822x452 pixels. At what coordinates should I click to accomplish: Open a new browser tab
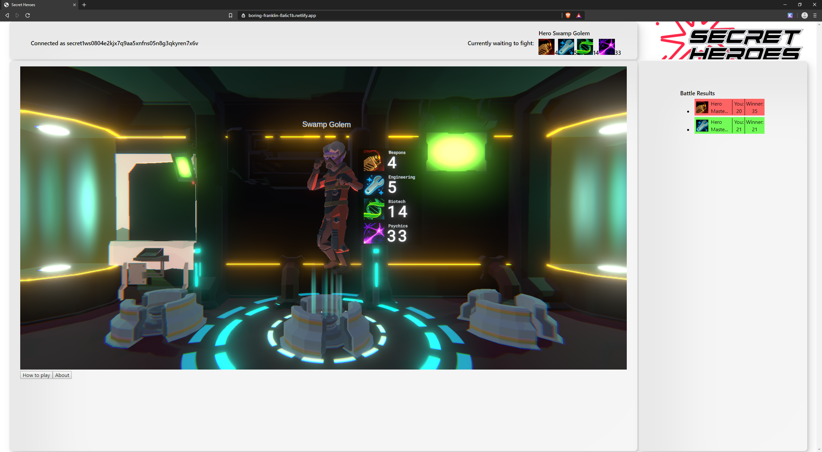coord(84,5)
